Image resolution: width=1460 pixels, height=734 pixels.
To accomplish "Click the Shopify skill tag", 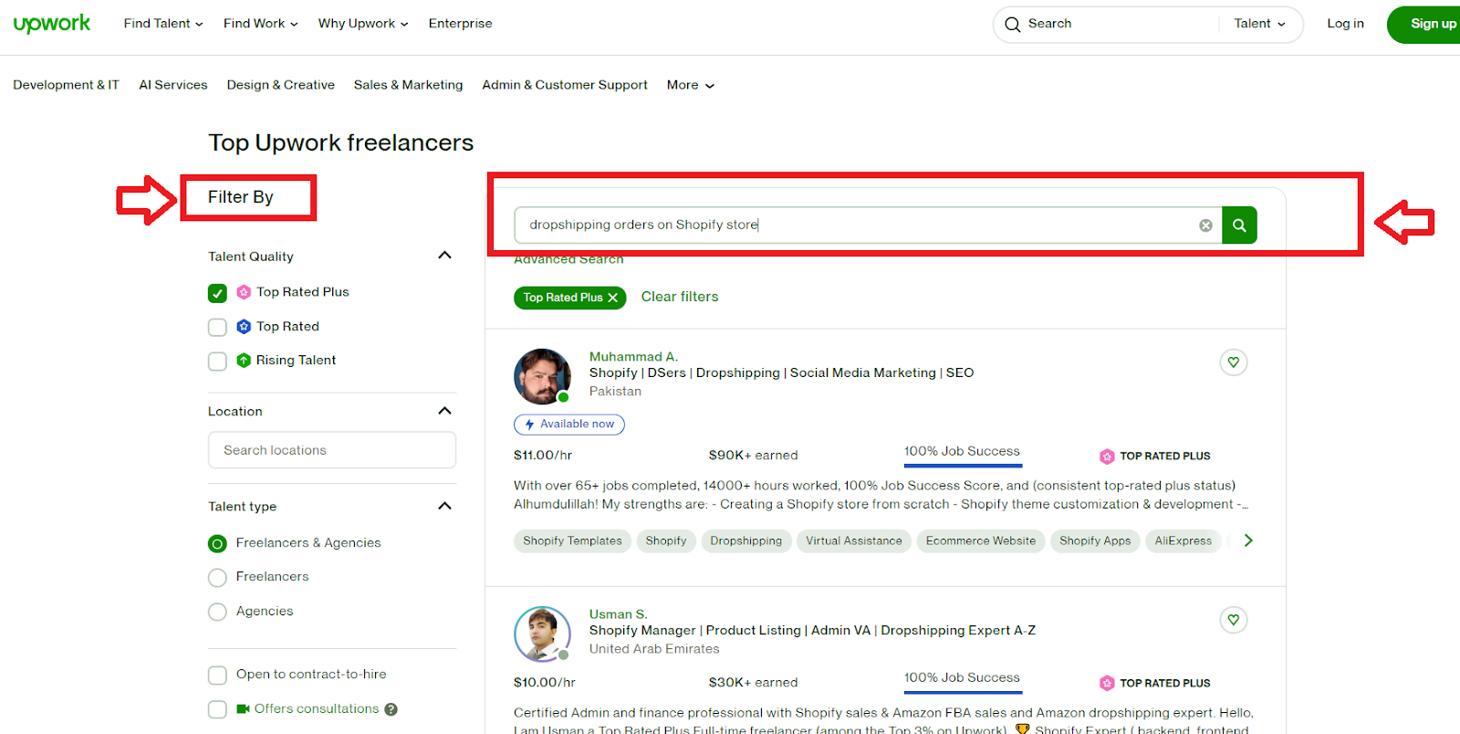I will [x=666, y=541].
